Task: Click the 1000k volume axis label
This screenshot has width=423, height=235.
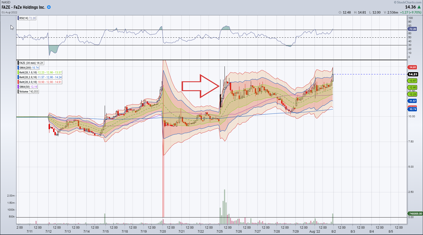Action: click(11, 210)
